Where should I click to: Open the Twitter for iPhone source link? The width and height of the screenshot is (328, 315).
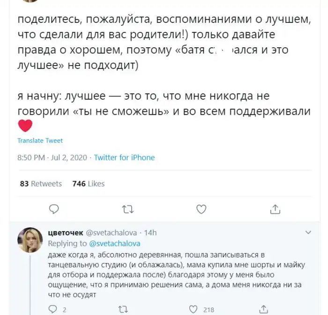pyautogui.click(x=124, y=158)
